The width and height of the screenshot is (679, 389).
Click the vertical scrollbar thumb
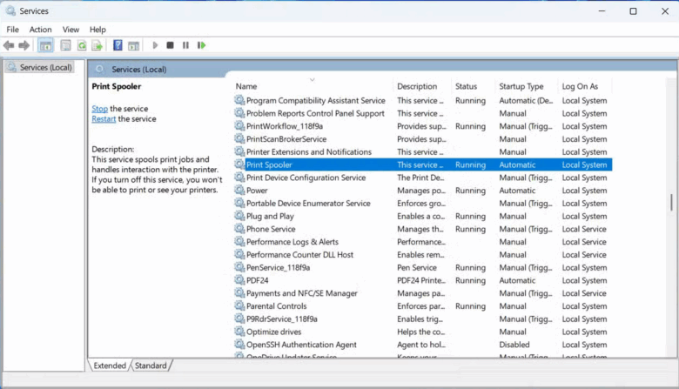(670, 202)
